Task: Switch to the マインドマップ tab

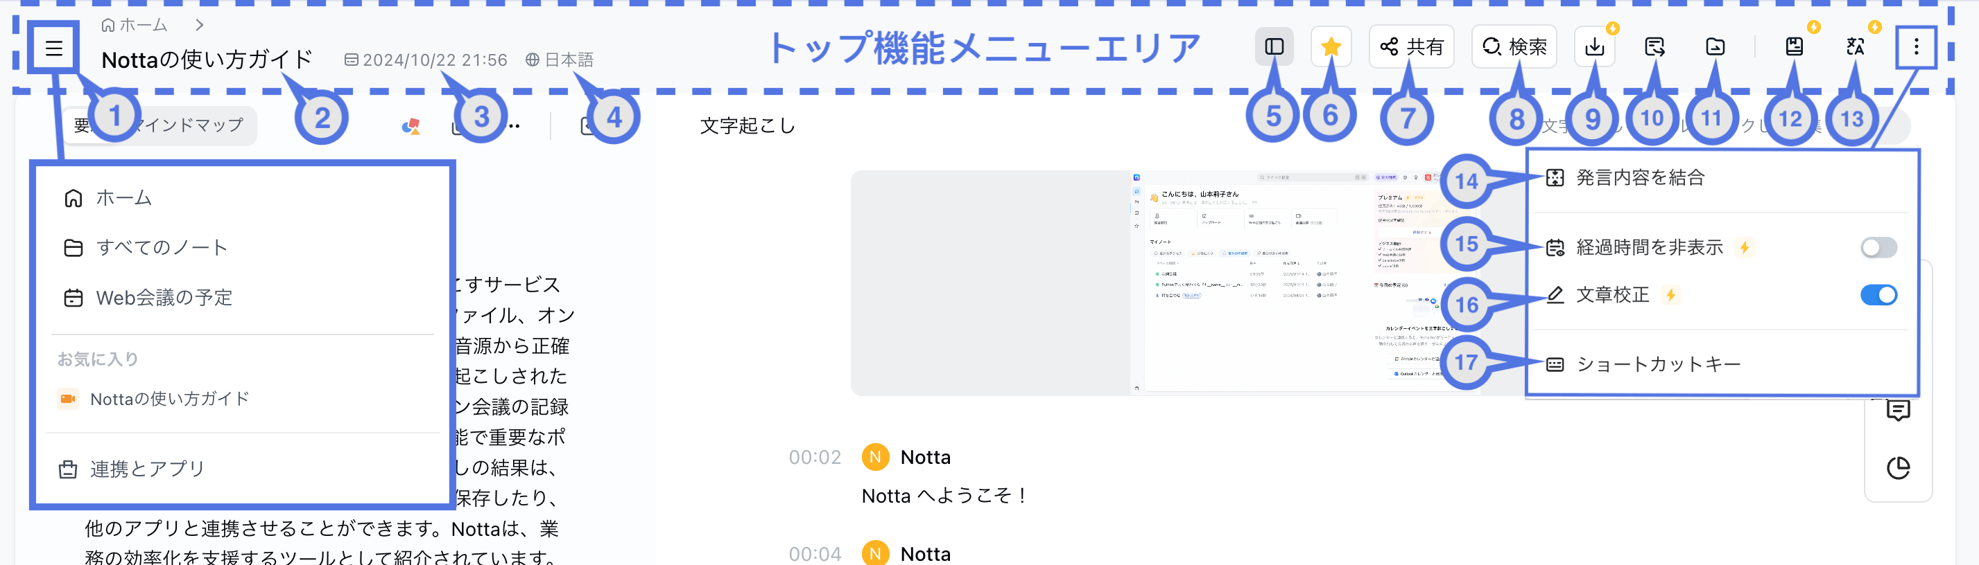Action: pos(189,125)
